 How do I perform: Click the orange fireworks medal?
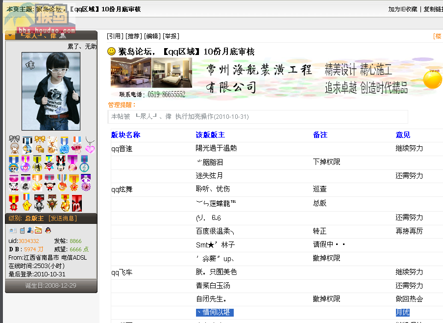click(37, 183)
